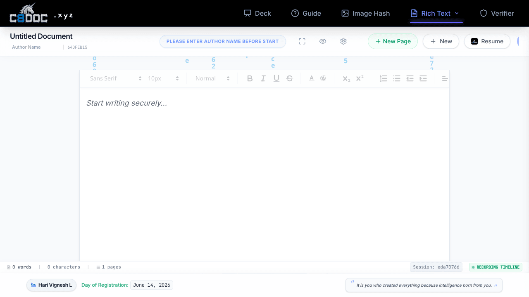Viewport: 529px width, 297px height.
Task: Select the superscript tool
Action: [360, 78]
